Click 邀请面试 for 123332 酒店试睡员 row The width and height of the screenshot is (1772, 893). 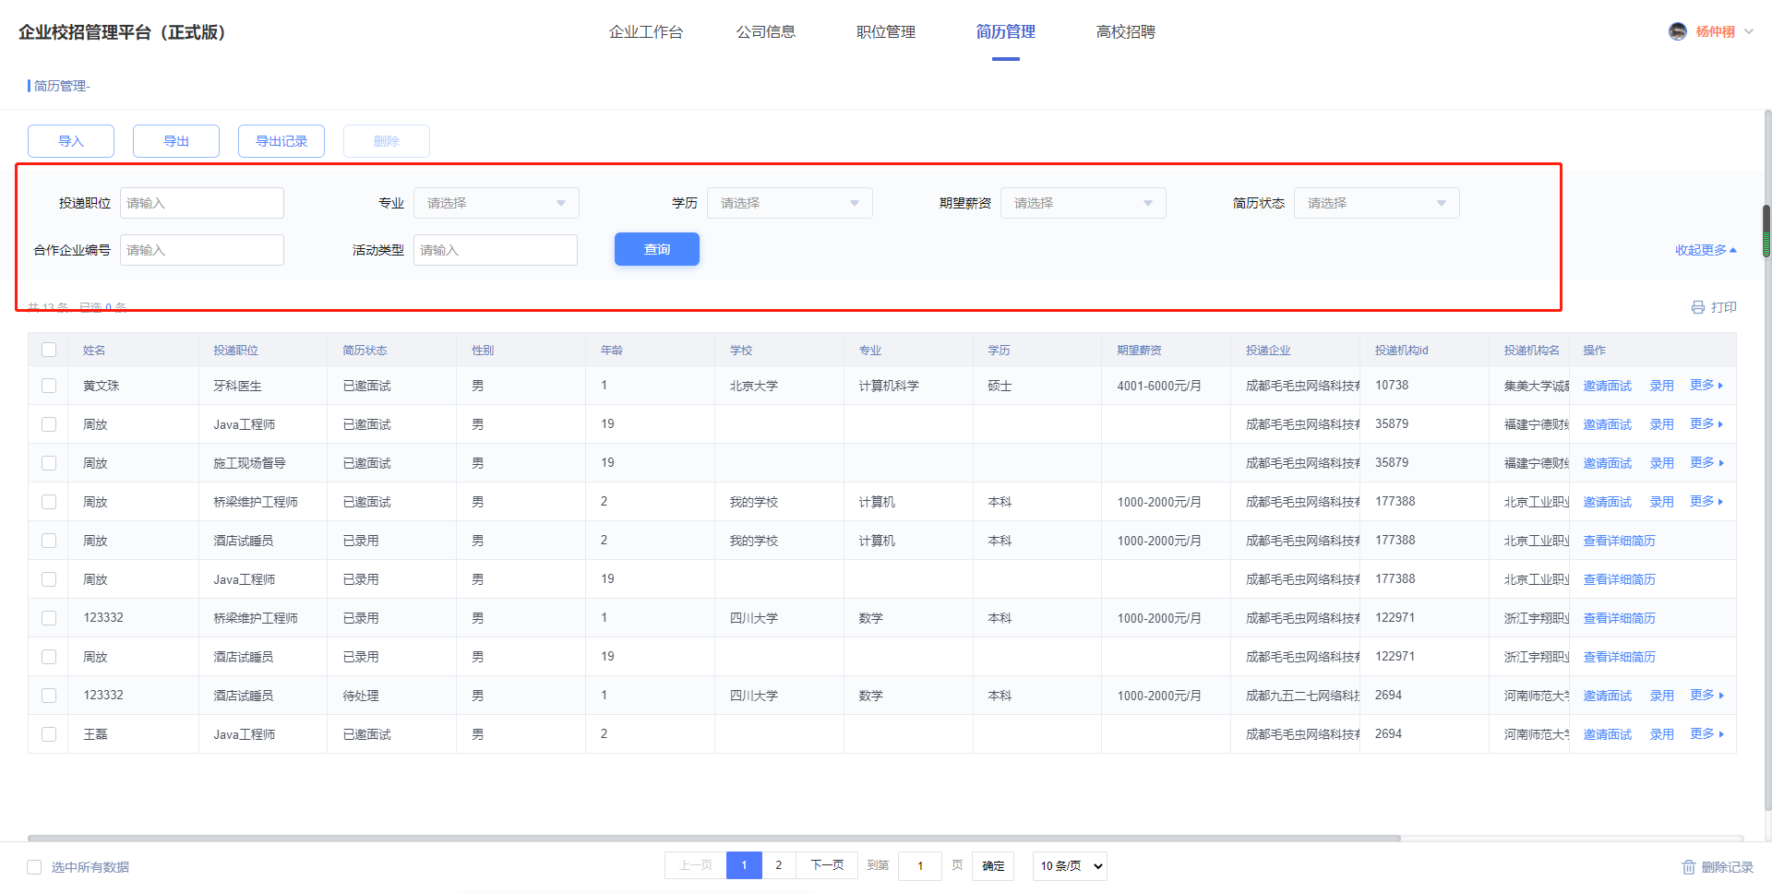click(x=1608, y=696)
